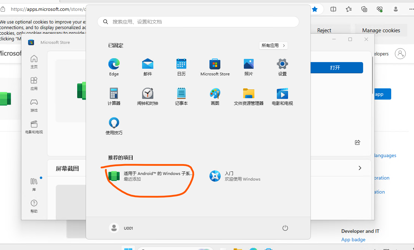Open 记事本 (Notepad)

click(x=181, y=97)
